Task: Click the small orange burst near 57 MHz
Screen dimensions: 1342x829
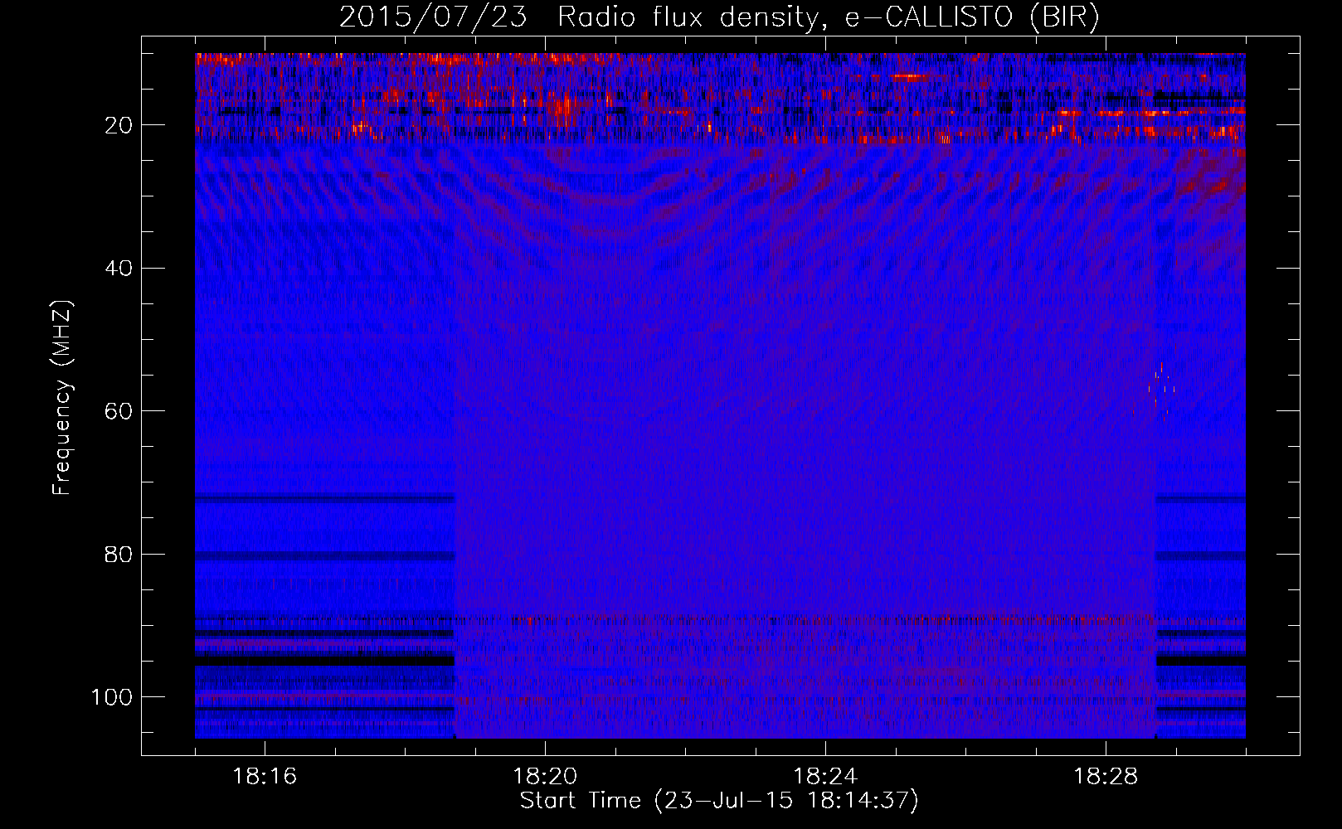Action: coord(1162,386)
